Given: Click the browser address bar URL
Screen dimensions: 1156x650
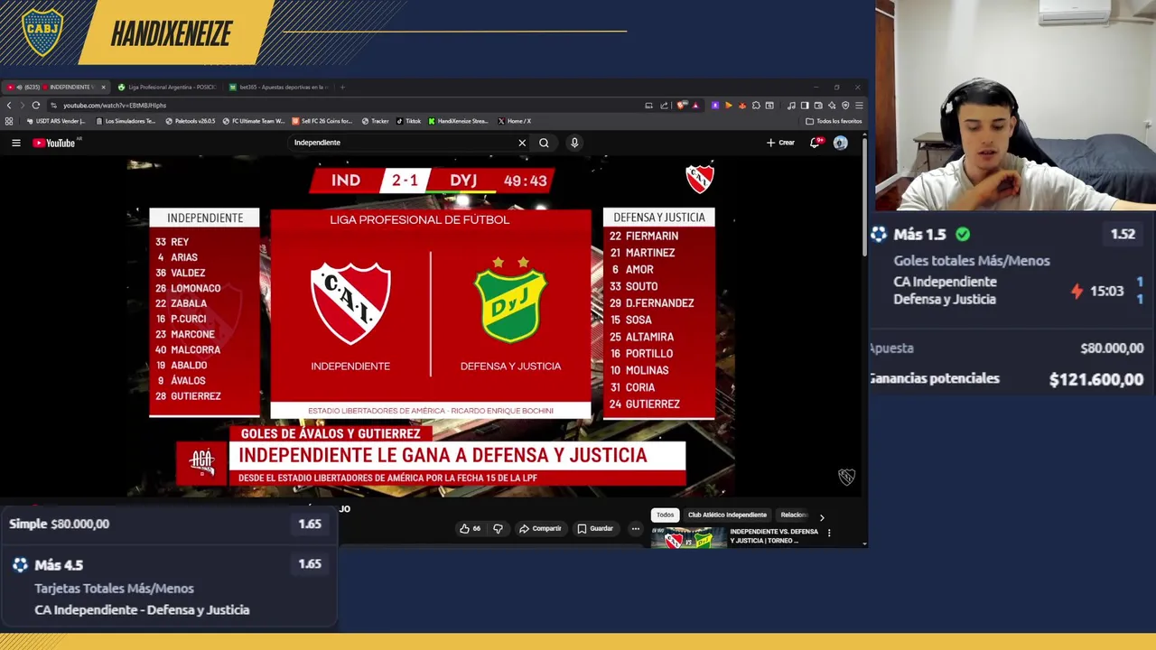Looking at the screenshot, I should [115, 106].
